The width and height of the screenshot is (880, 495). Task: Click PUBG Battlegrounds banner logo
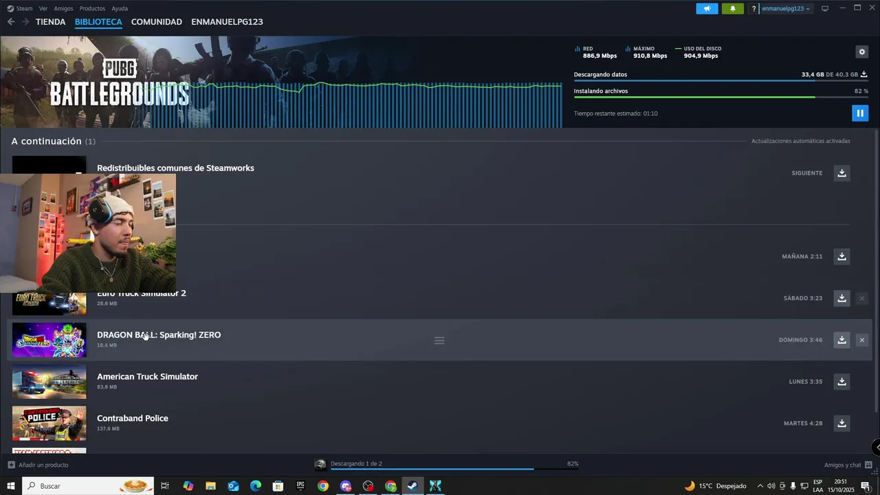(120, 83)
